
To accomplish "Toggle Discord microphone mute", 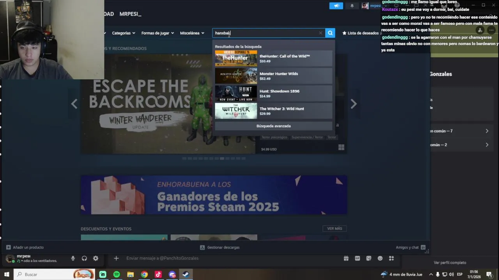I will pos(73,258).
